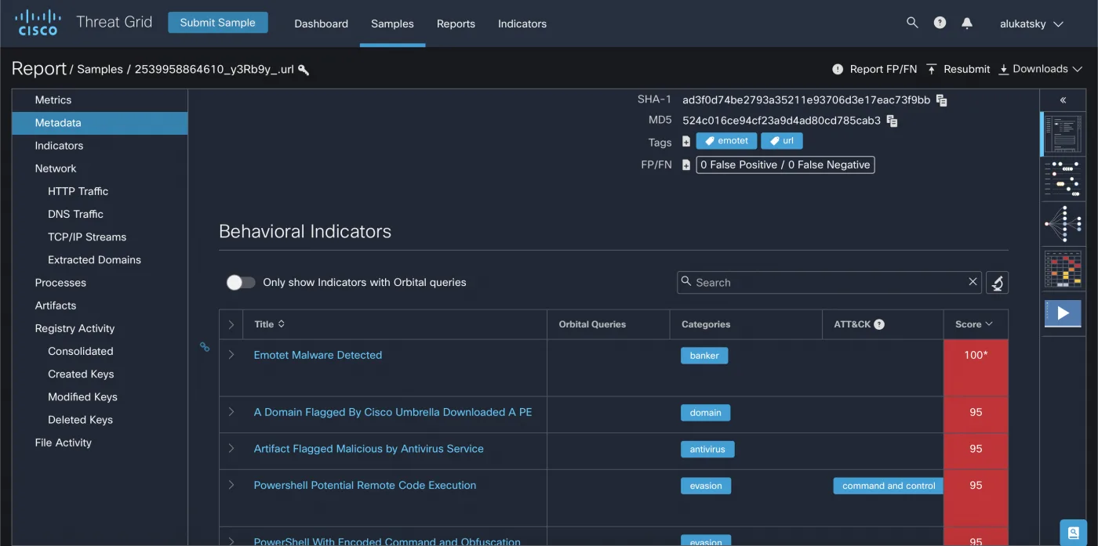Add FP/FN entry with plus icon
This screenshot has width=1098, height=546.
(686, 165)
